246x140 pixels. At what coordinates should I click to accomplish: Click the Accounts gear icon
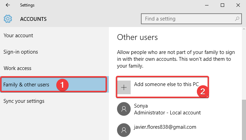pyautogui.click(x=8, y=19)
